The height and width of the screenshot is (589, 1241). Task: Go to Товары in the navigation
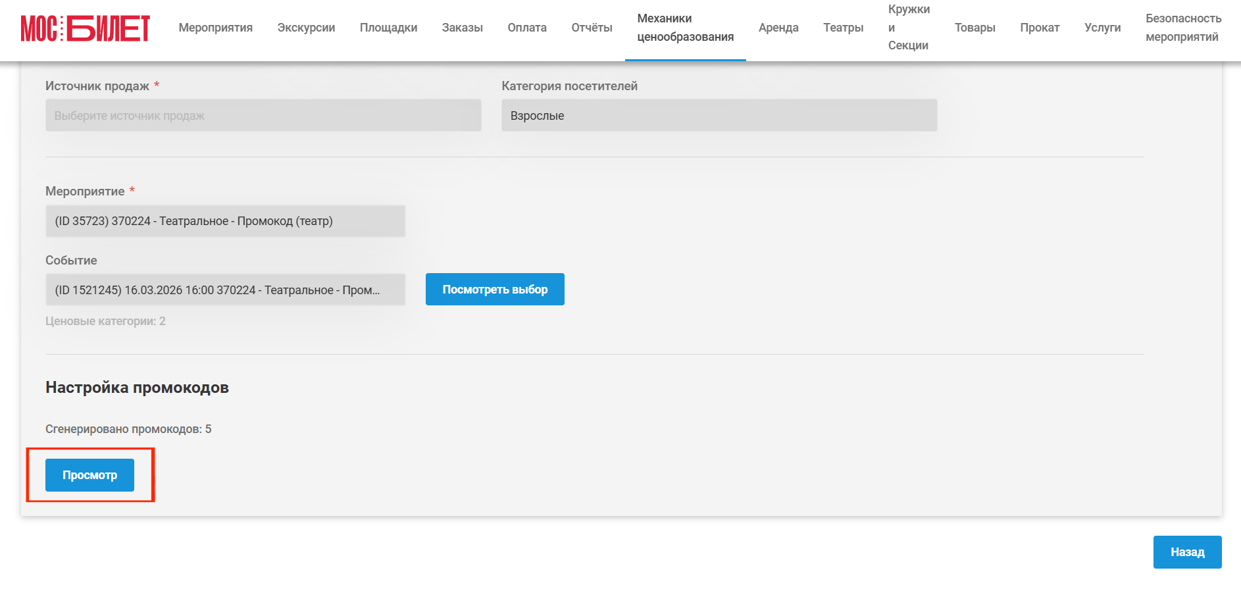coord(975,28)
